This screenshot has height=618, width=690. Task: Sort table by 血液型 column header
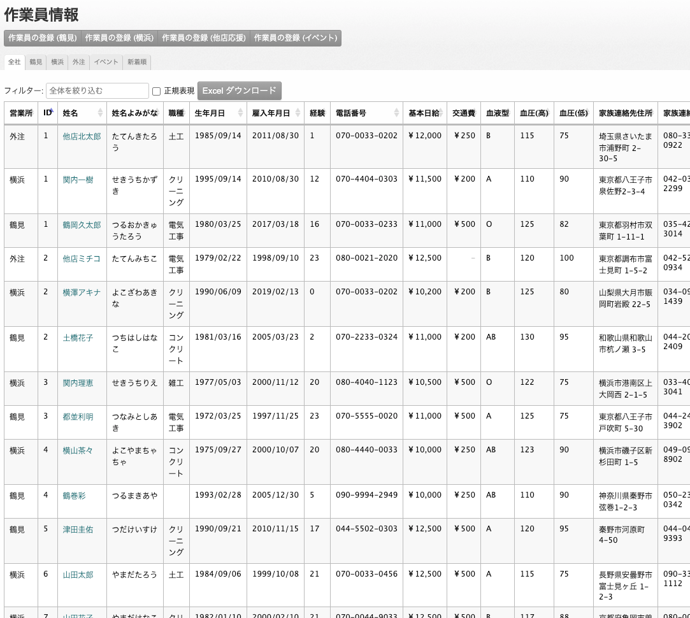point(497,113)
